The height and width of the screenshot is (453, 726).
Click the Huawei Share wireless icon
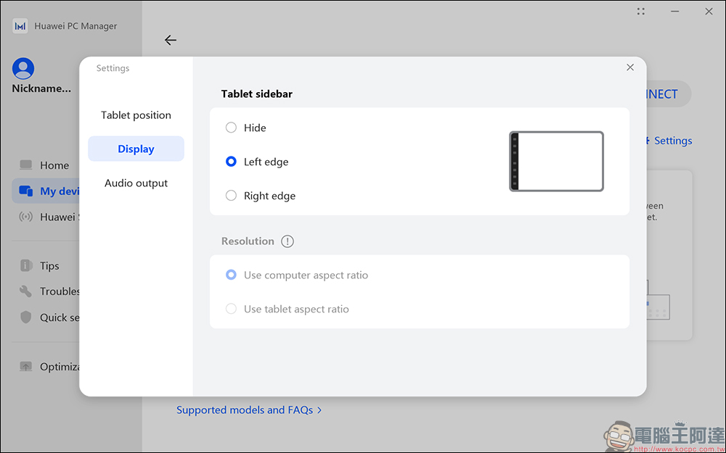(x=26, y=217)
